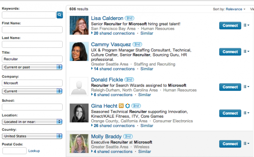Open the United States country dropdown

coord(32,136)
